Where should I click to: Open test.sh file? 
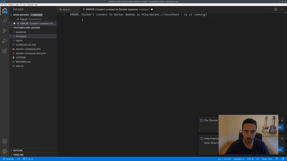click(x=33, y=66)
